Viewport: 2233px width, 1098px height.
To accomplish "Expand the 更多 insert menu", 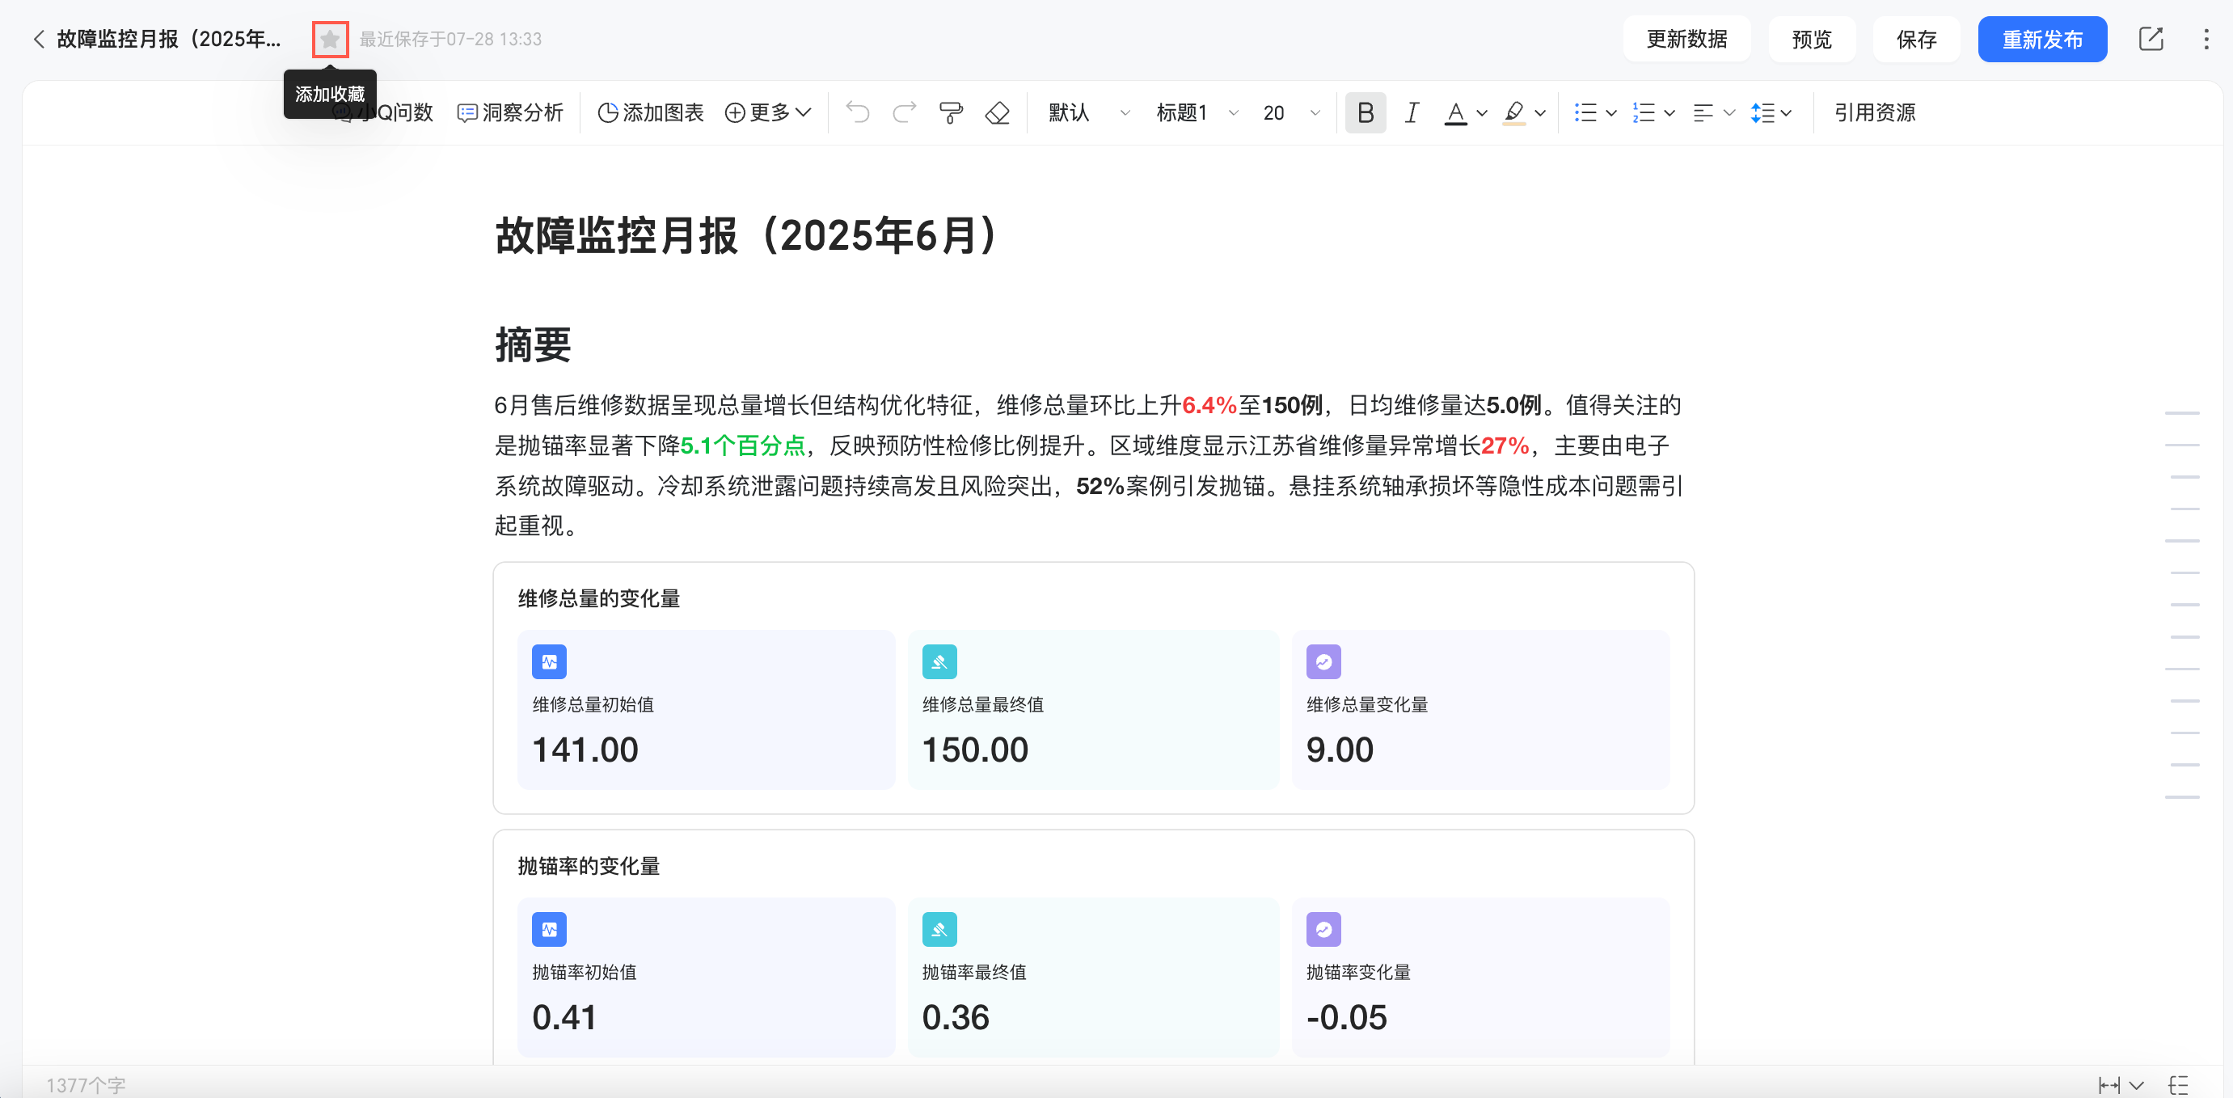I will [x=768, y=112].
